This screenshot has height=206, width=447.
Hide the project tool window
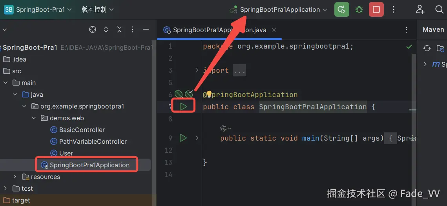[x=146, y=29]
